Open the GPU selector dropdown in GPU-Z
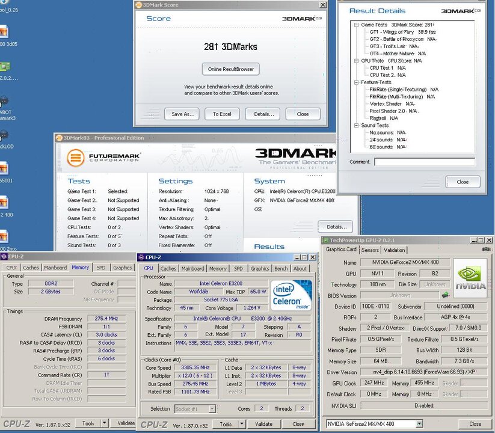This screenshot has width=495, height=433. point(419,424)
